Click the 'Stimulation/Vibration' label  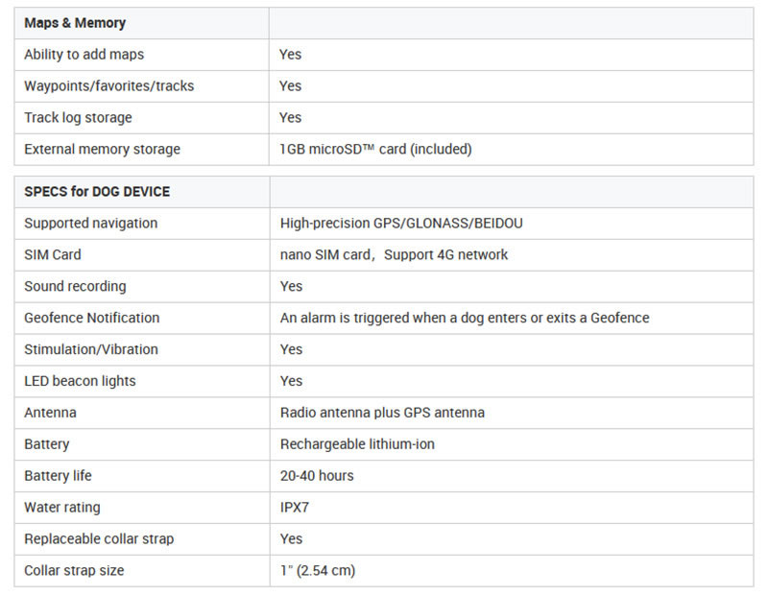click(91, 349)
